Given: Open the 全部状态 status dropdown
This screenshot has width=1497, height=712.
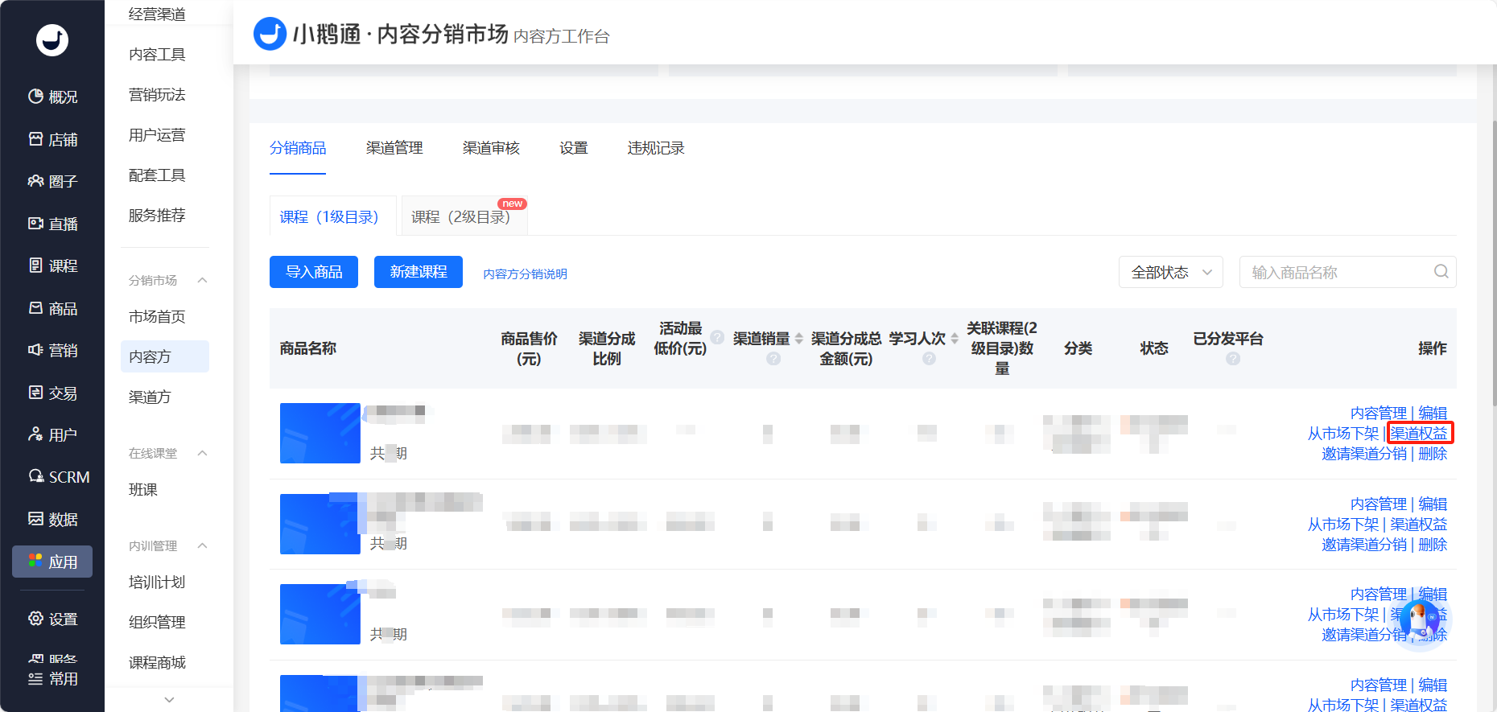Looking at the screenshot, I should [x=1170, y=272].
